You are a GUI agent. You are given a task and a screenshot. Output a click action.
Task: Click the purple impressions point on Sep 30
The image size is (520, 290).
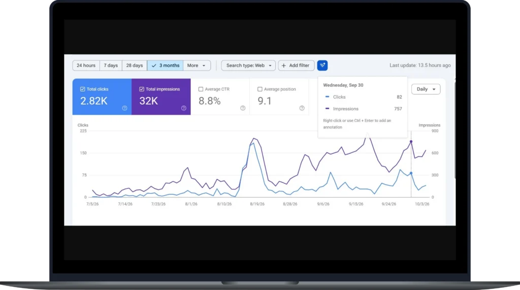(x=411, y=142)
